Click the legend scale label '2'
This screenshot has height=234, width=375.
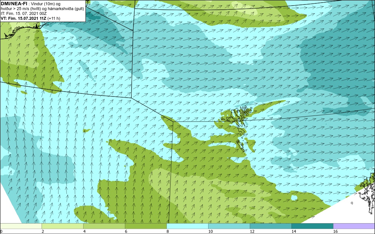click(x=43, y=231)
